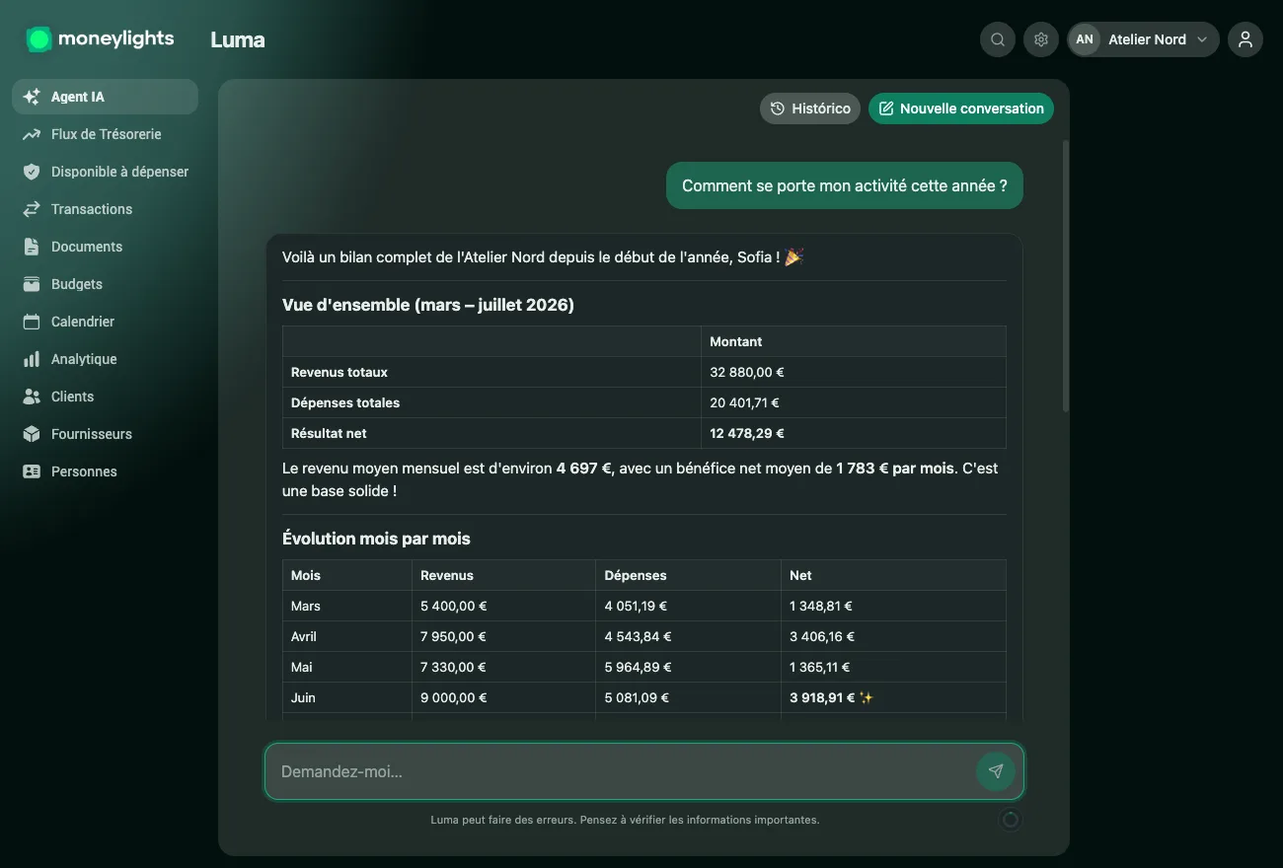
Task: Open the Budgets section
Action: (x=105, y=284)
